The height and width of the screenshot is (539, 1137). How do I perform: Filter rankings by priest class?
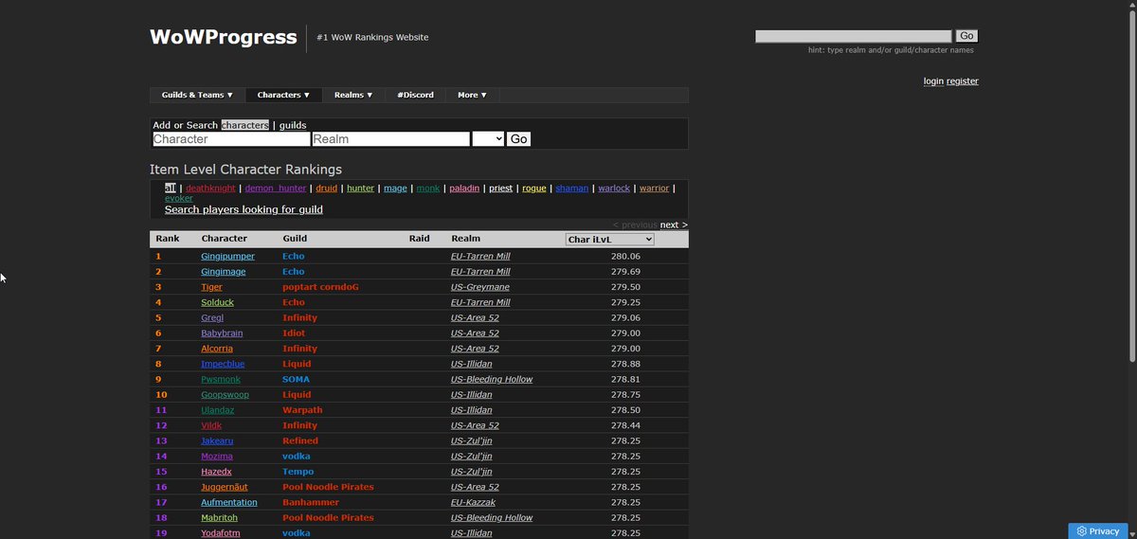coord(500,189)
